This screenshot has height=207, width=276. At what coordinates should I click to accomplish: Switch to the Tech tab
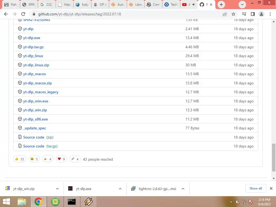pos(171,5)
